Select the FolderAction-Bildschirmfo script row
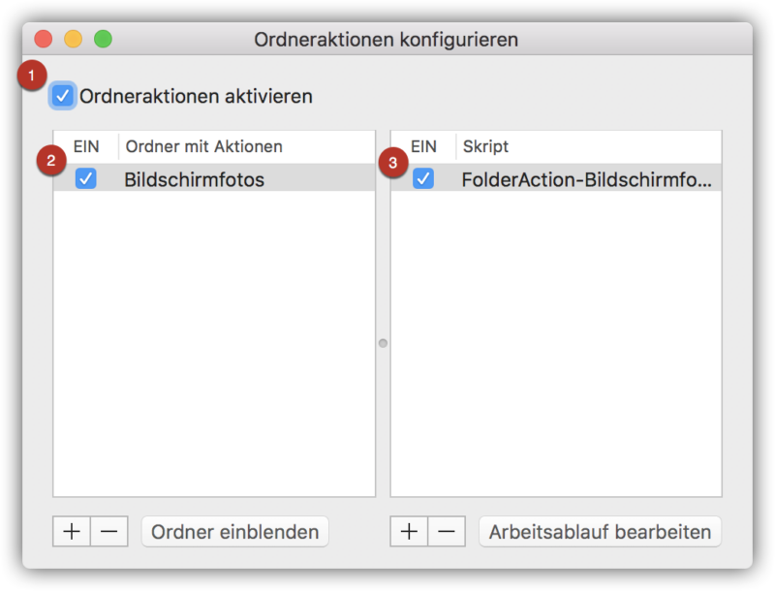The width and height of the screenshot is (775, 591). pyautogui.click(x=556, y=178)
